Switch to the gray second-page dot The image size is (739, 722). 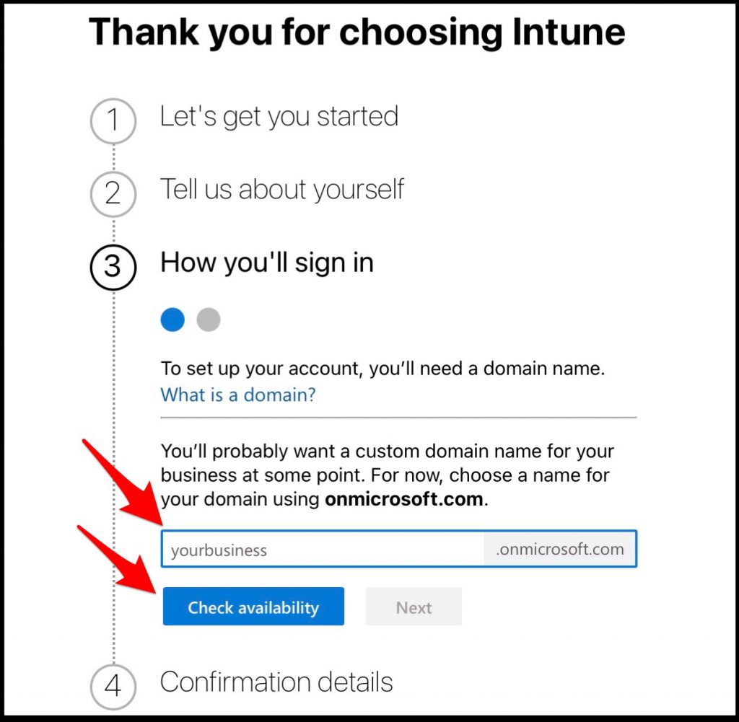pyautogui.click(x=209, y=320)
